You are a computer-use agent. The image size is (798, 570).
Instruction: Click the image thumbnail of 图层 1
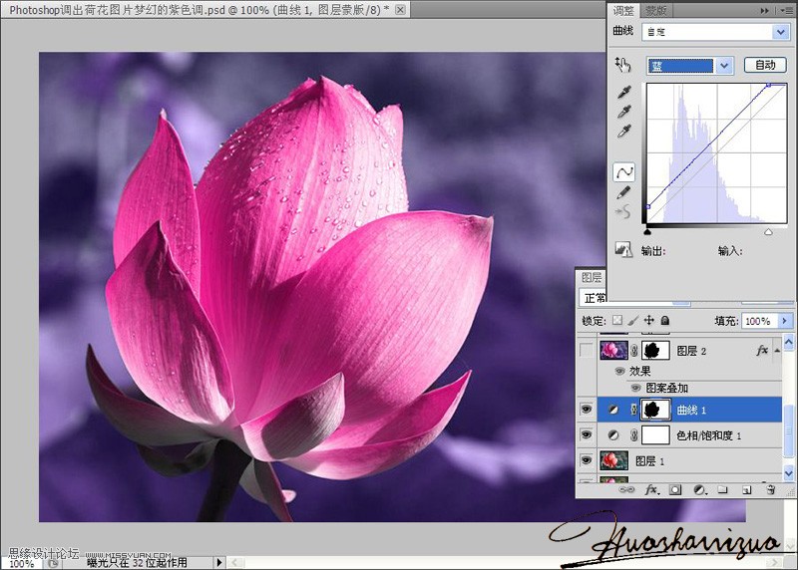click(613, 460)
